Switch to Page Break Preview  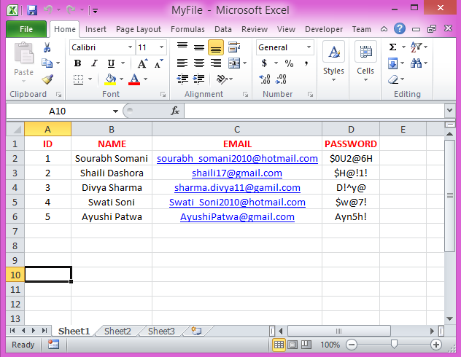click(306, 345)
